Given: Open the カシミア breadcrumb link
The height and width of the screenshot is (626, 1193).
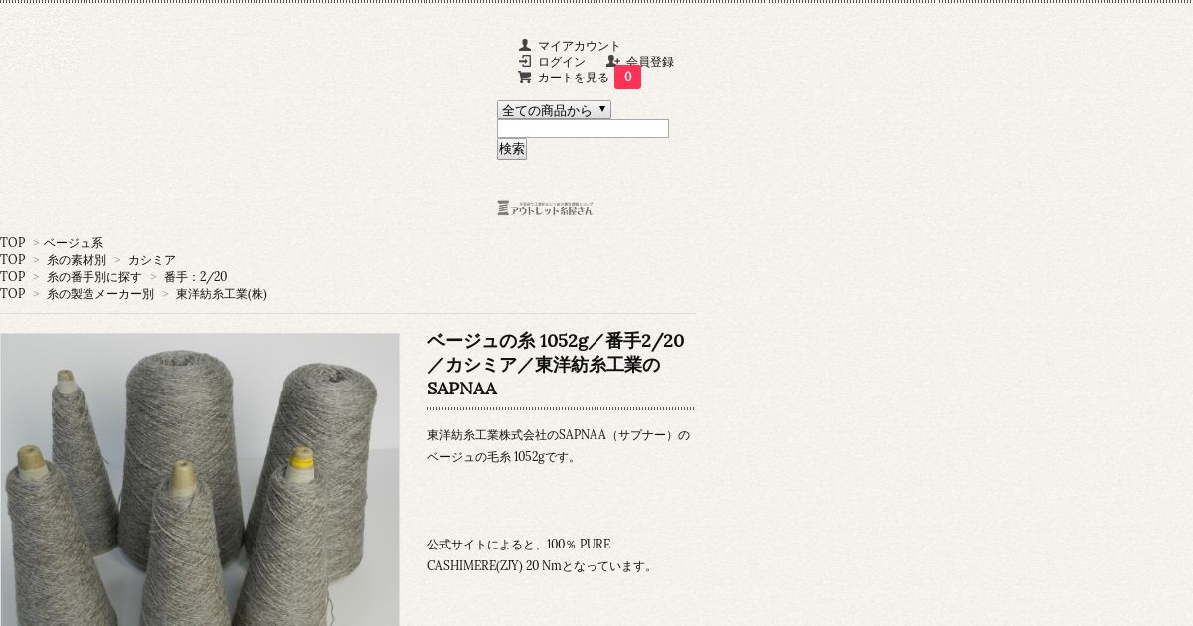Looking at the screenshot, I should 152,260.
